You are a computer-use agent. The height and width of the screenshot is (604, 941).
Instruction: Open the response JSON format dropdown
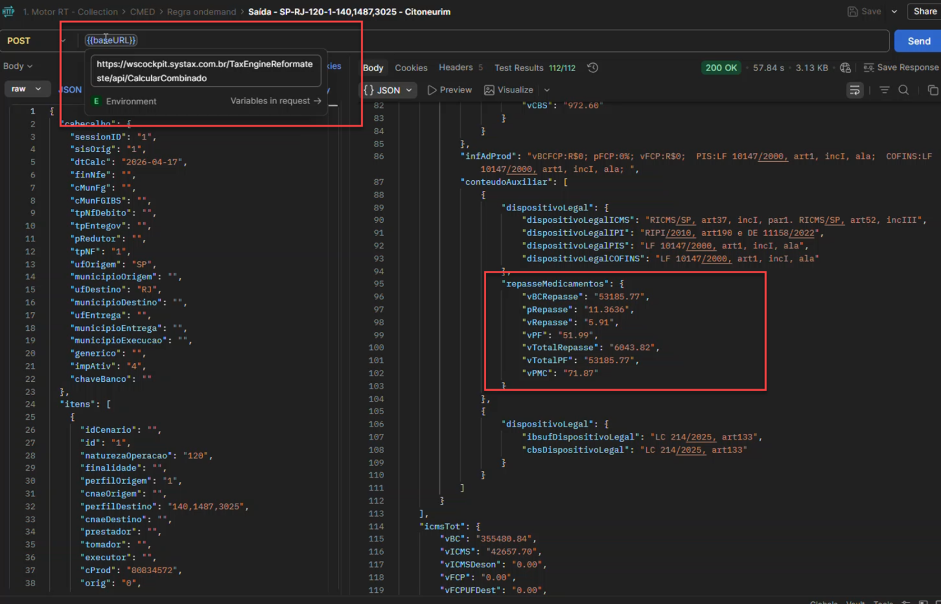point(389,90)
